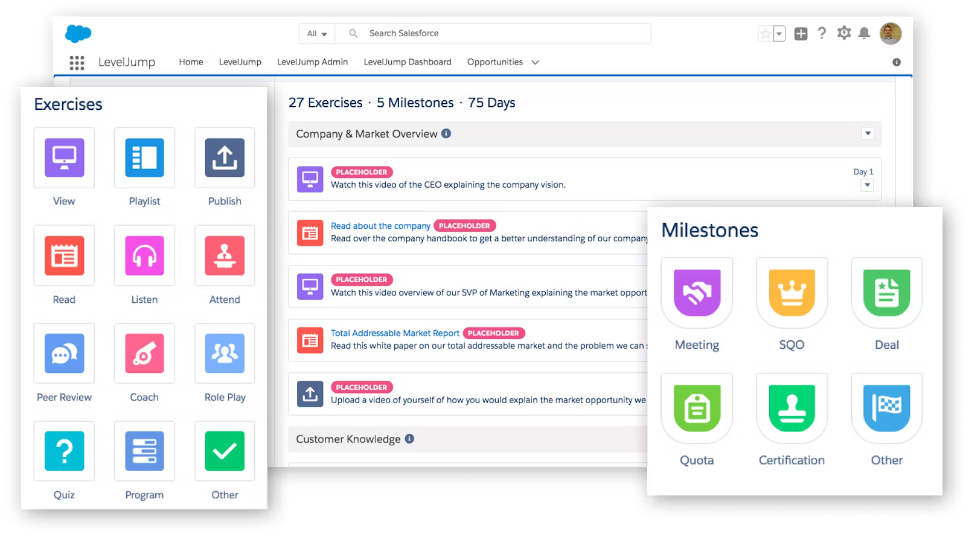The width and height of the screenshot is (966, 534).
Task: Select the Listen headphones icon
Action: [x=144, y=255]
